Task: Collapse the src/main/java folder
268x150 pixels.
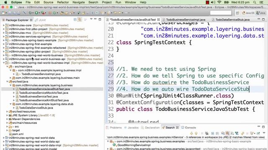Action: 7,67
